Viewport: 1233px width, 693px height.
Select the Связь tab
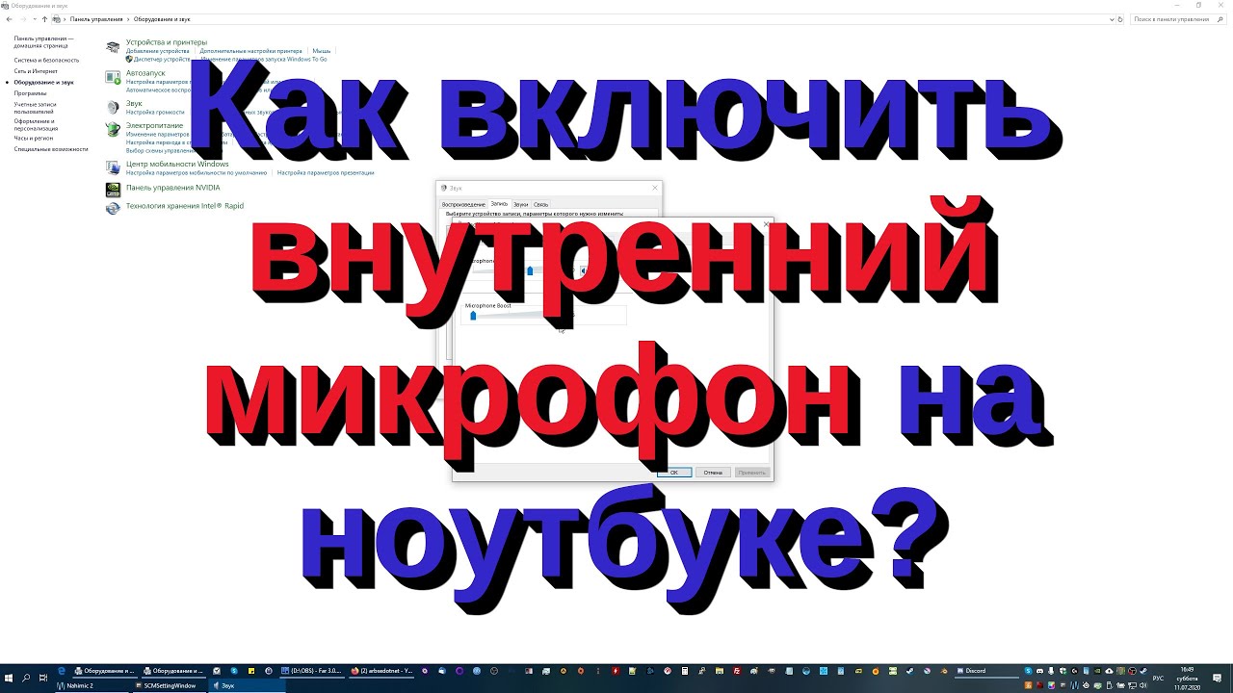click(x=541, y=204)
